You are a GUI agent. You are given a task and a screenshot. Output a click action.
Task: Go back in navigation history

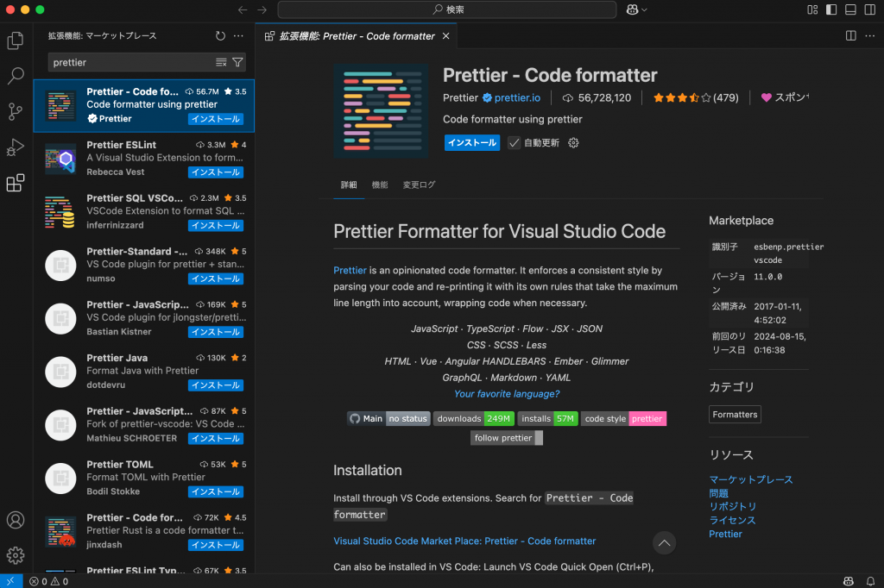pos(243,9)
